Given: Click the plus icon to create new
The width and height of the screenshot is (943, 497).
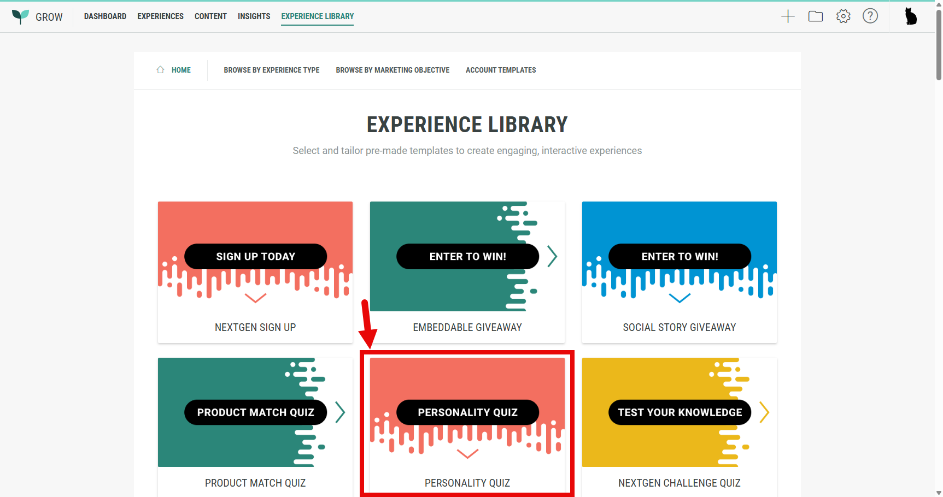Looking at the screenshot, I should (x=788, y=16).
